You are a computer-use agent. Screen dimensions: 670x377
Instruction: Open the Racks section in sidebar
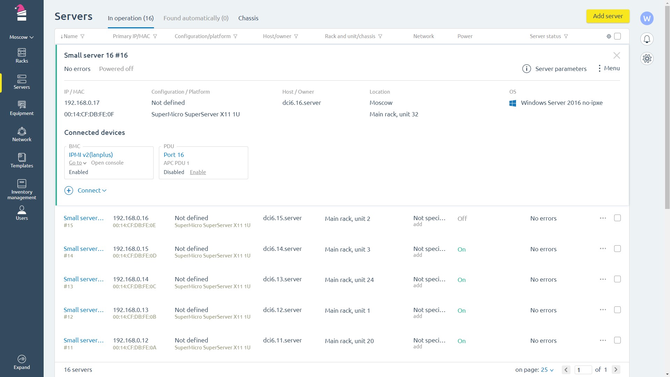click(x=22, y=56)
